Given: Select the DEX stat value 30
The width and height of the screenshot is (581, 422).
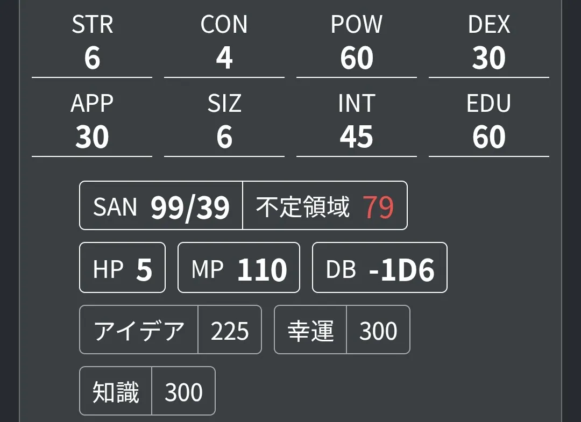Looking at the screenshot, I should point(489,58).
